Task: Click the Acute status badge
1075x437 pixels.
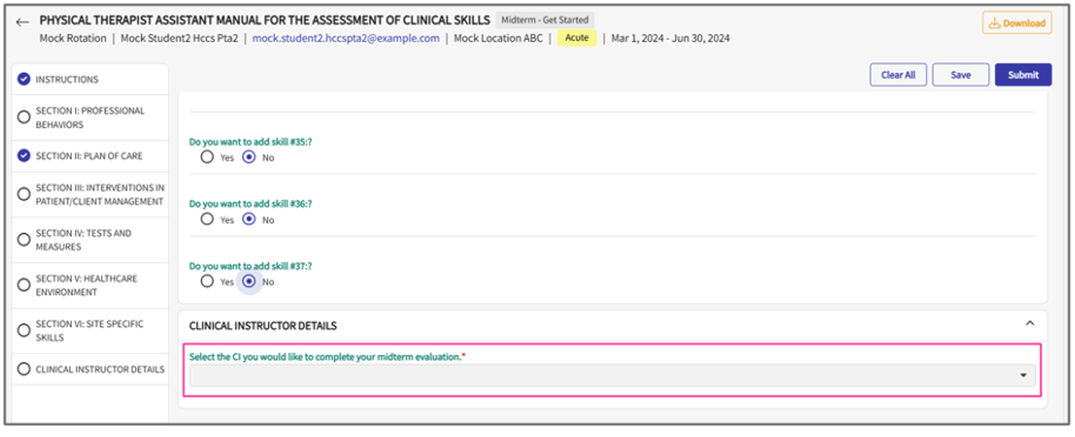Action: [x=576, y=38]
